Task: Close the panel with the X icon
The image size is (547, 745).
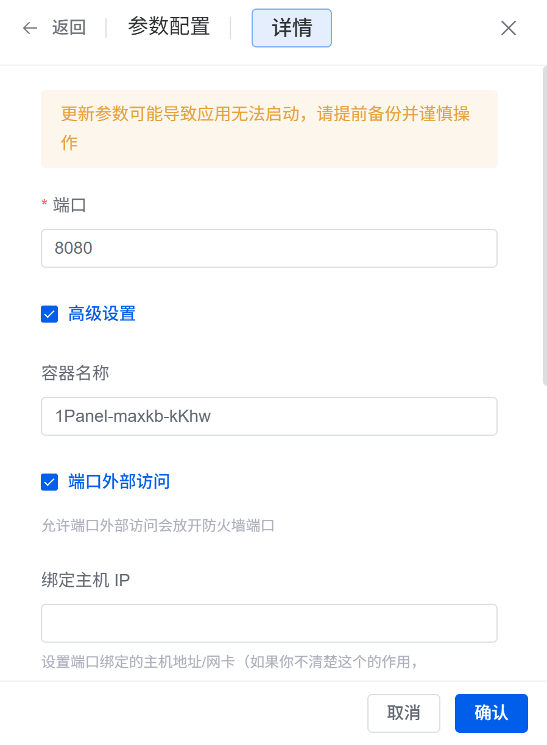Action: click(x=509, y=28)
